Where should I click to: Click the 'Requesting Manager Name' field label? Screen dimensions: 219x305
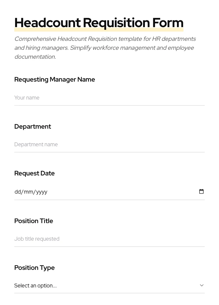[54, 79]
